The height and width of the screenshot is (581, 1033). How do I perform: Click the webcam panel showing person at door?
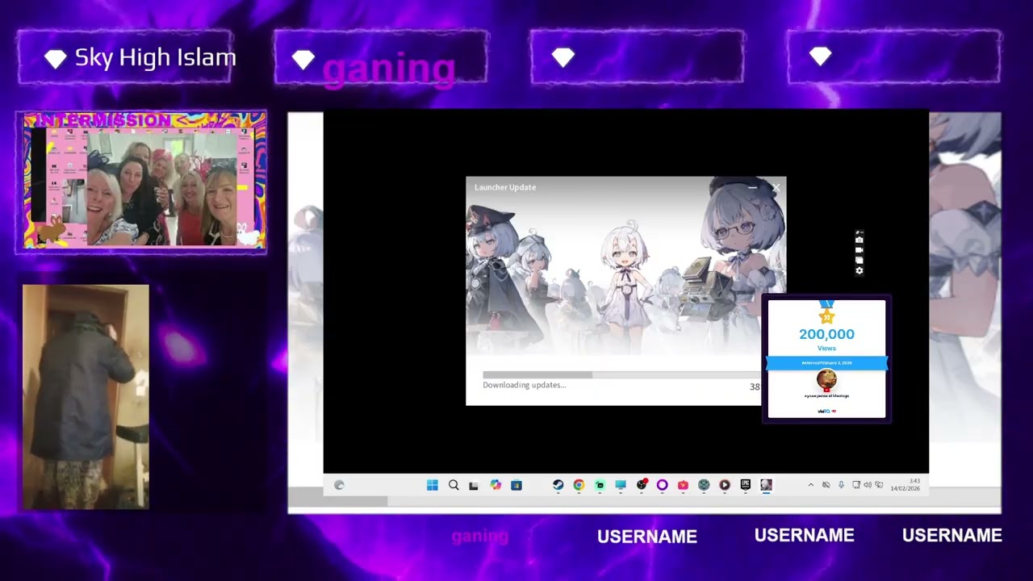86,396
